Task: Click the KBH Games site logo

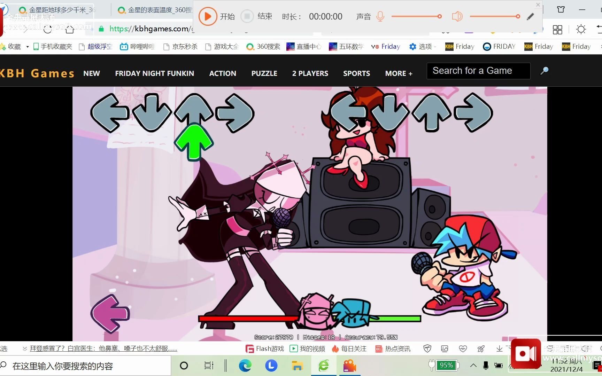Action: [x=37, y=73]
